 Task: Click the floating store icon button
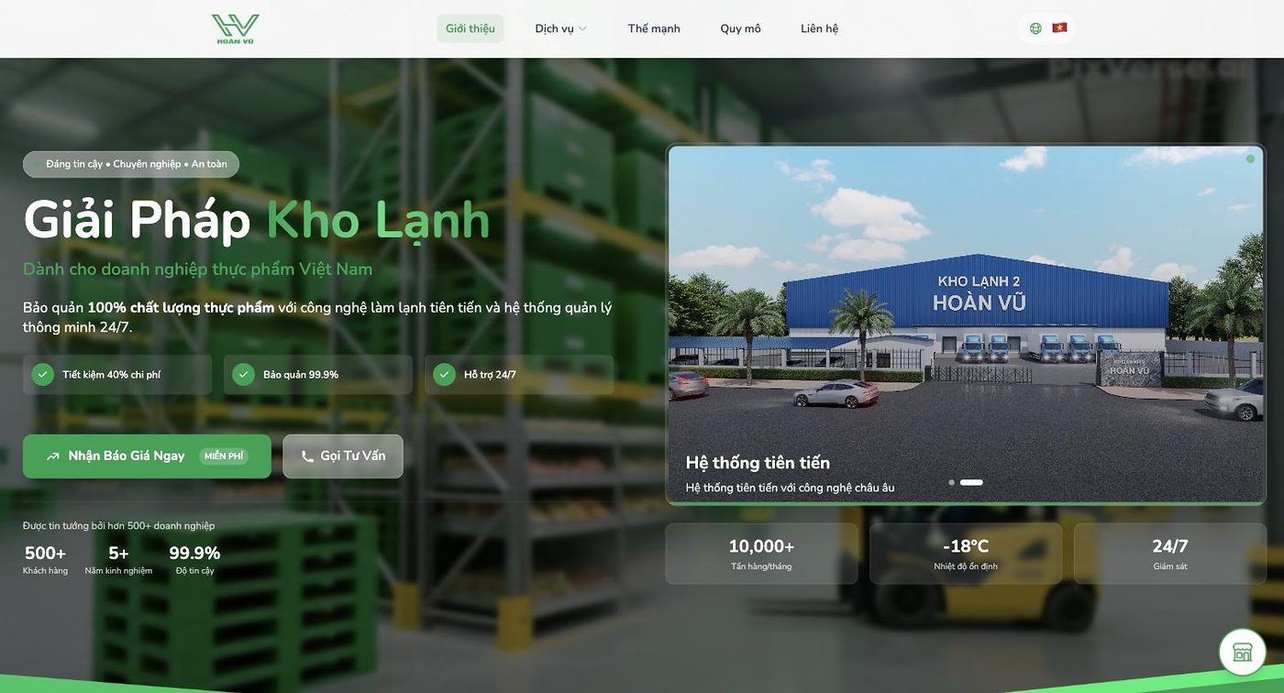click(1242, 652)
